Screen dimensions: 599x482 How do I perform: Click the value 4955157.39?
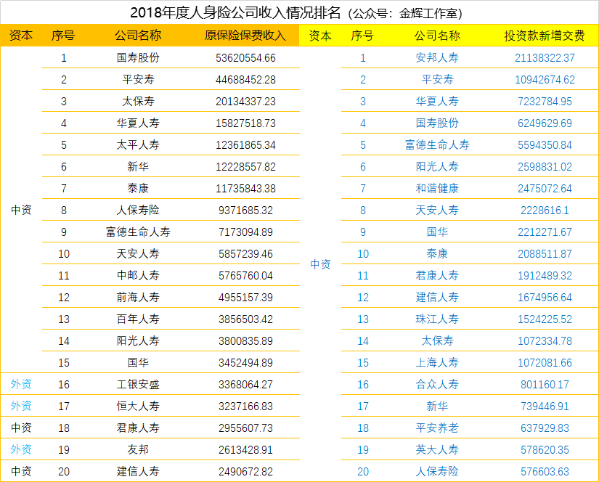coord(245,297)
